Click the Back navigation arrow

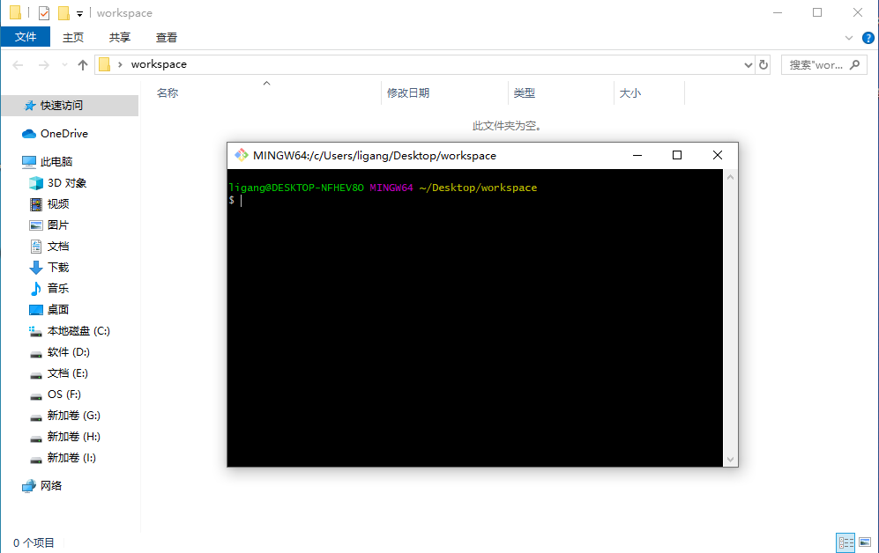click(18, 65)
